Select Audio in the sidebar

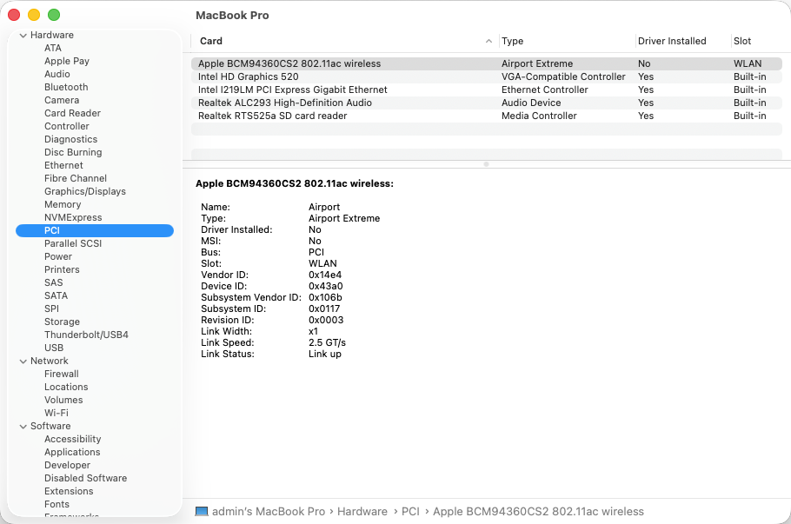point(57,74)
